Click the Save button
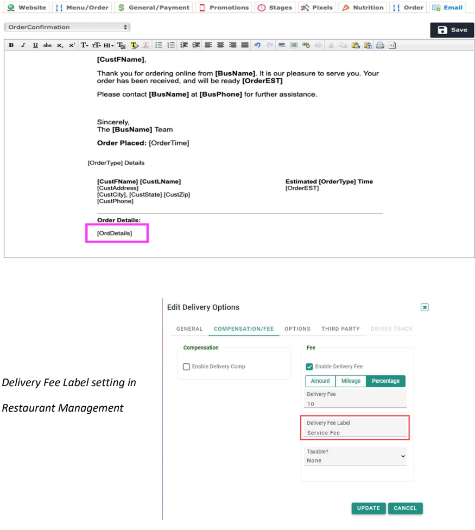Image resolution: width=475 pixels, height=530 pixels. click(x=452, y=30)
